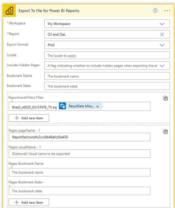Open the three-dots action menu

click(x=167, y=11)
